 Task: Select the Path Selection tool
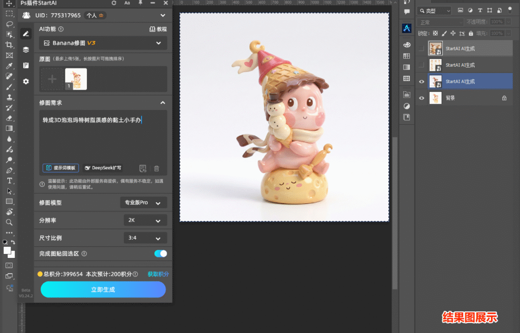9,191
